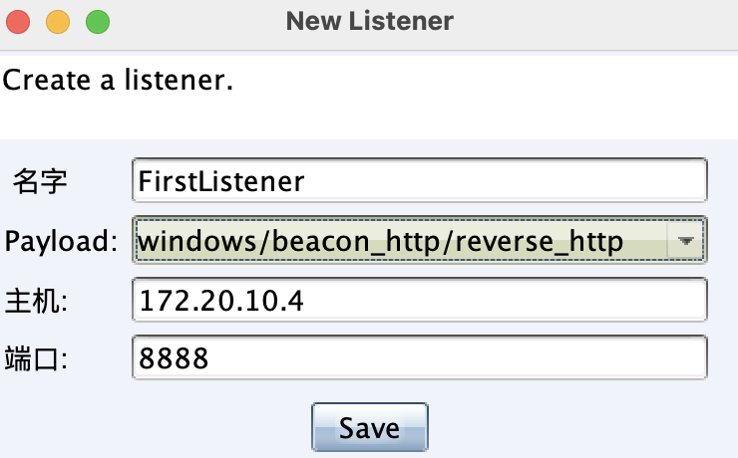Viewport: 738px width, 458px height.
Task: Focus the host field showing 172.20.10.4
Action: tap(419, 300)
